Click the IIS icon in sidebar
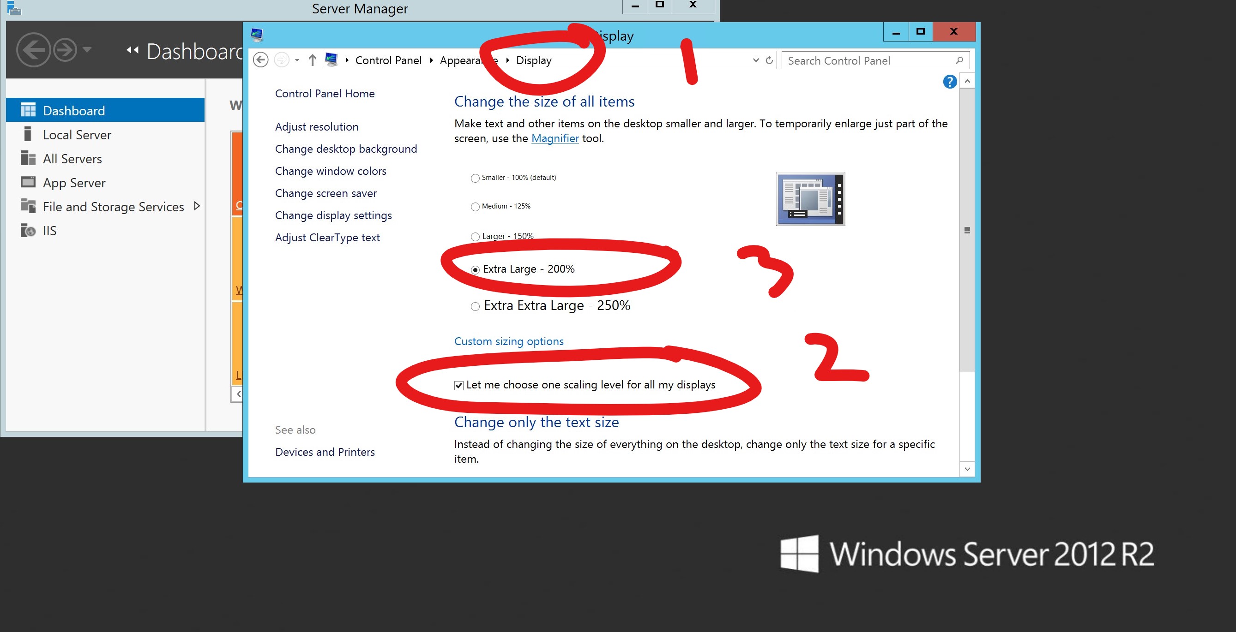Viewport: 1236px width, 632px height. coord(28,230)
